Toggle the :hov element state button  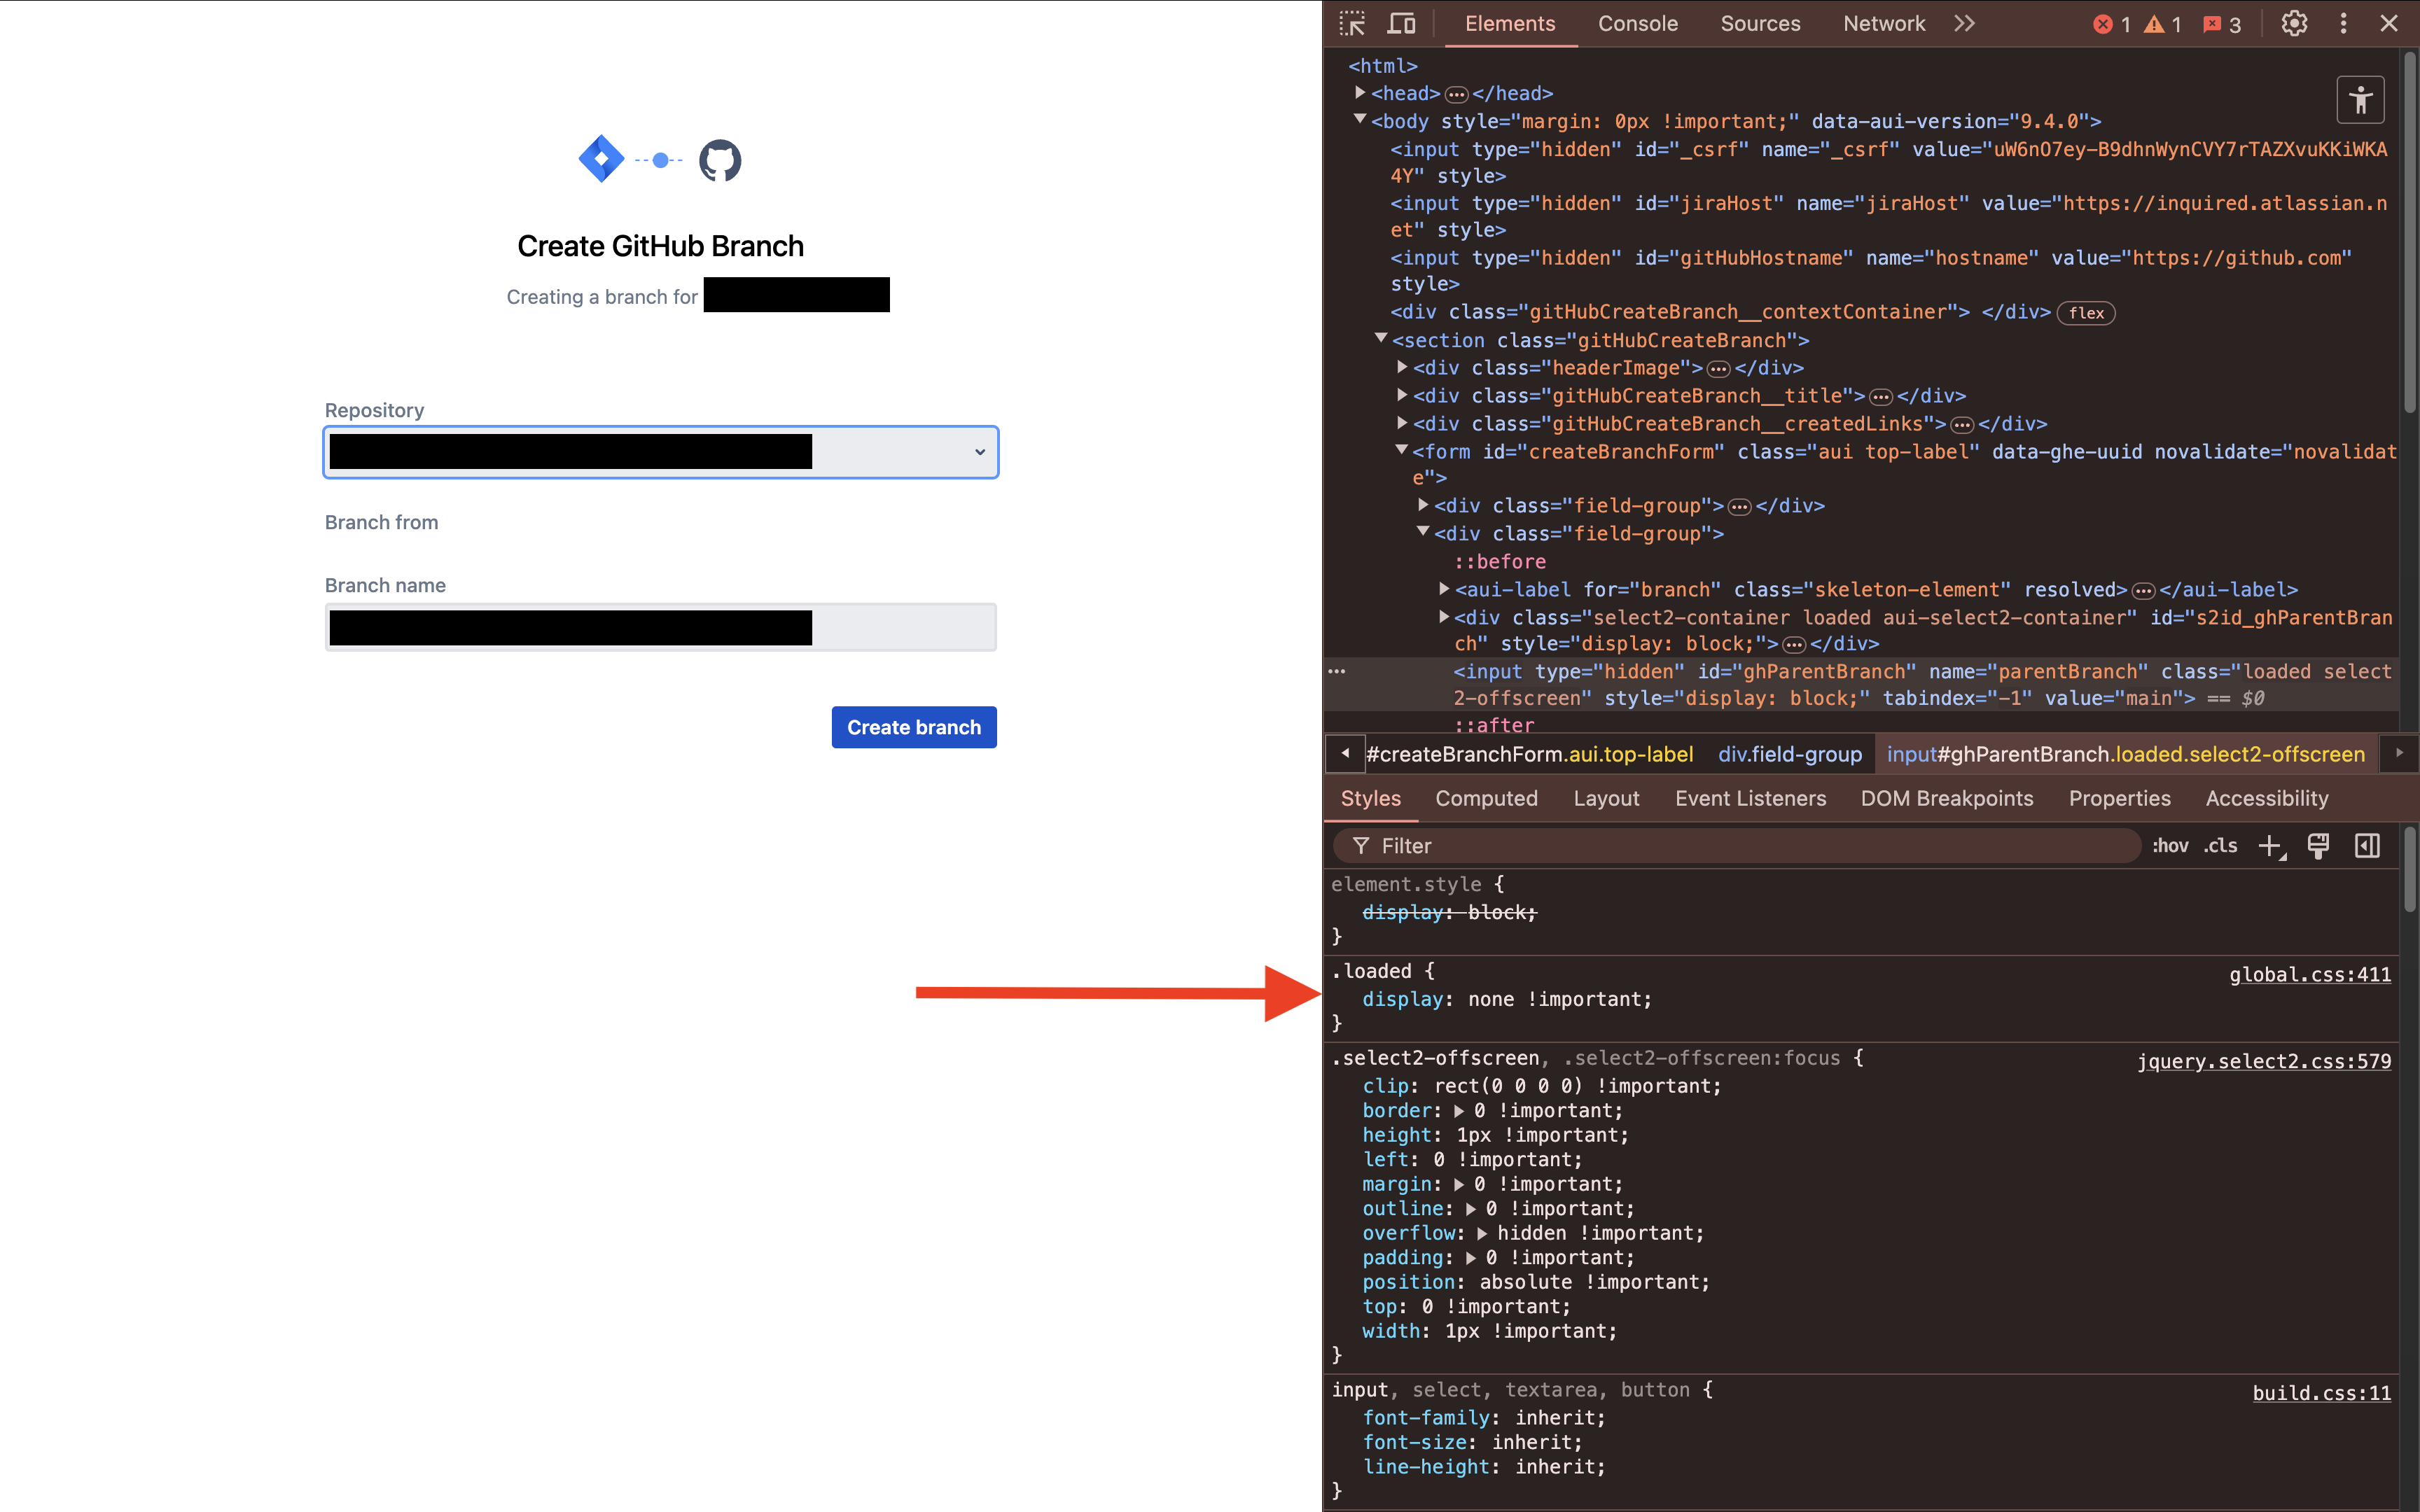2170,846
